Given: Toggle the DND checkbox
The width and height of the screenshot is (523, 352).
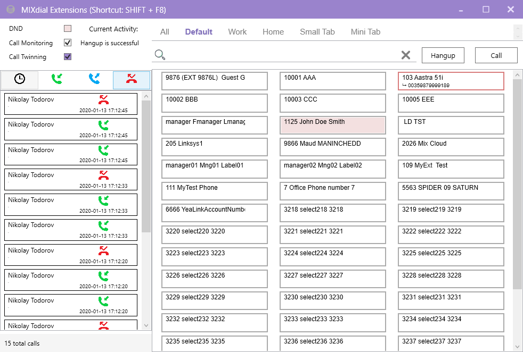Looking at the screenshot, I should click(68, 29).
